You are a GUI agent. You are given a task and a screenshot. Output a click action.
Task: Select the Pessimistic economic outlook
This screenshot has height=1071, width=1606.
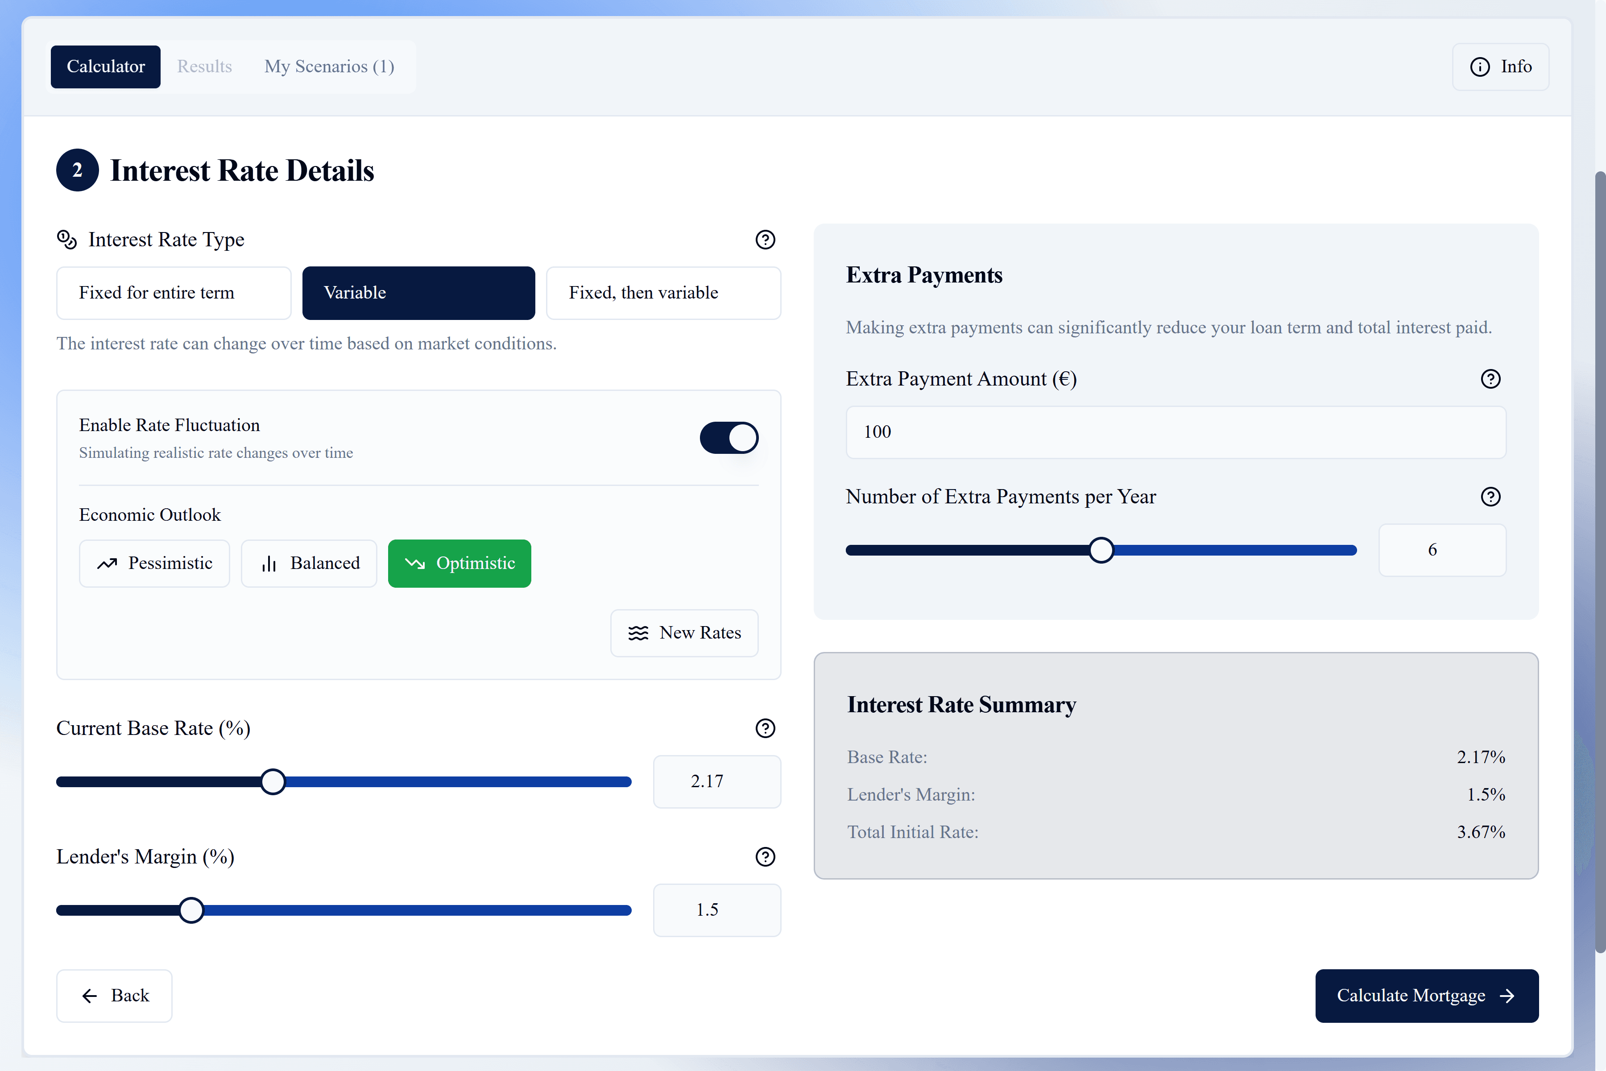coord(154,563)
